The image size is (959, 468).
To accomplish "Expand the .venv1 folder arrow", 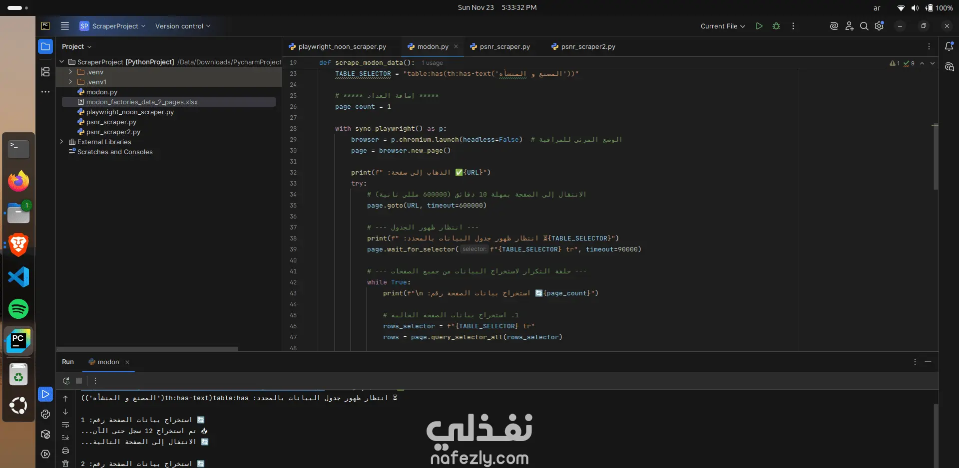I will [70, 82].
